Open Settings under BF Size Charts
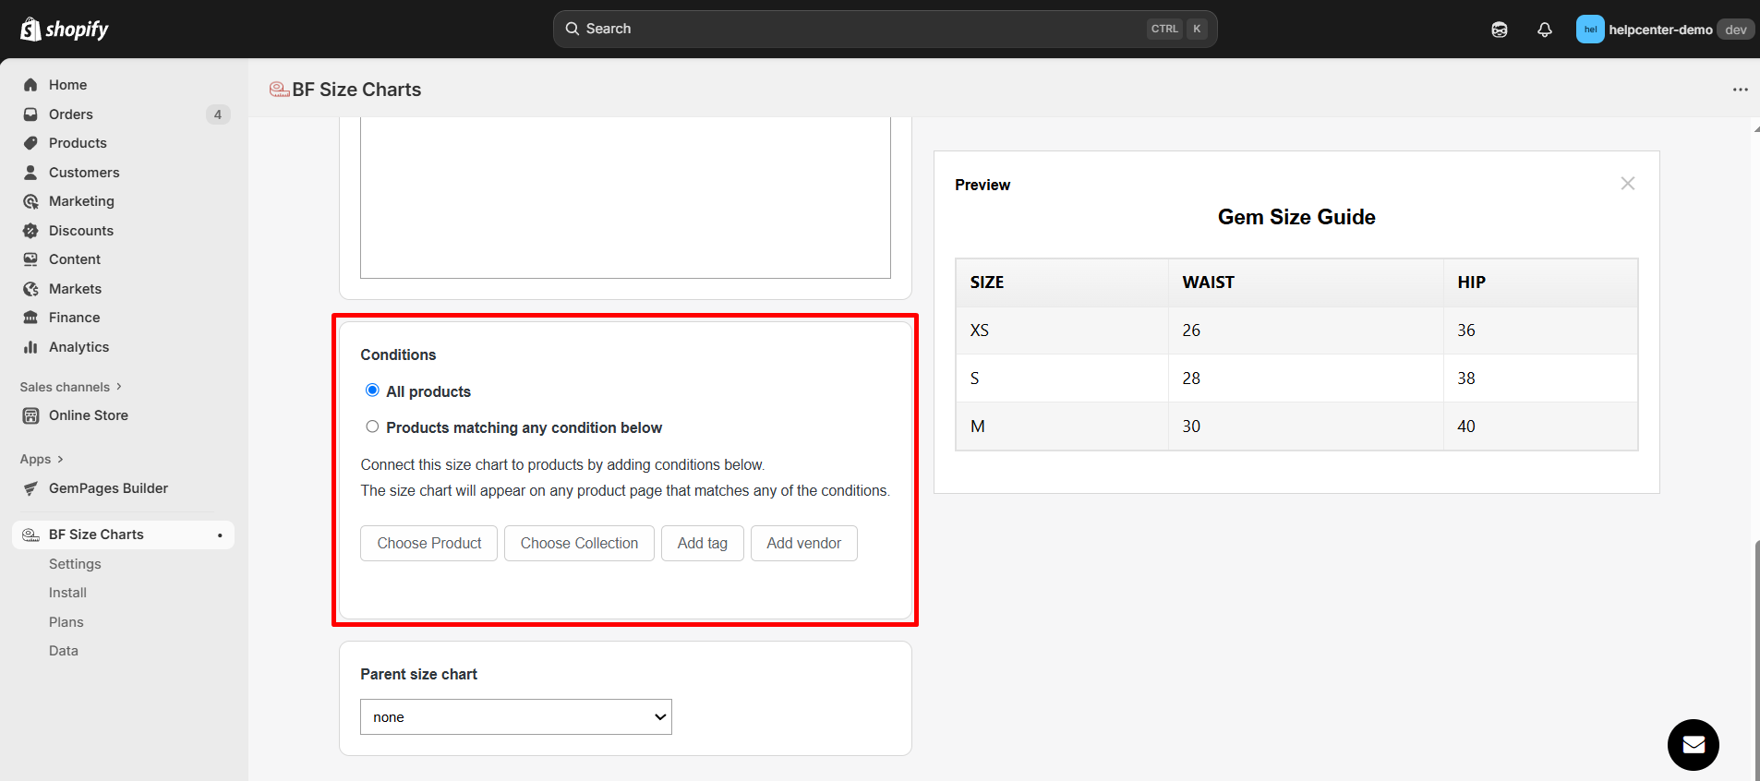This screenshot has height=781, width=1760. pyautogui.click(x=75, y=564)
